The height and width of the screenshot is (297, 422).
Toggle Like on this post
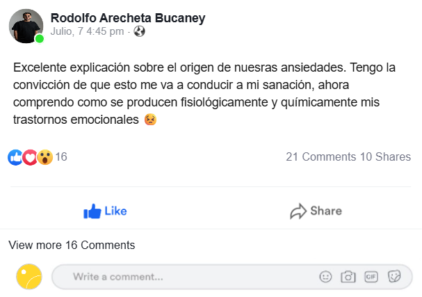coord(105,211)
